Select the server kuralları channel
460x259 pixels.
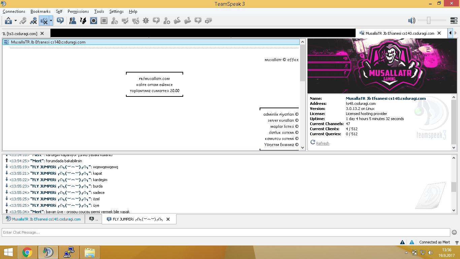(x=283, y=120)
